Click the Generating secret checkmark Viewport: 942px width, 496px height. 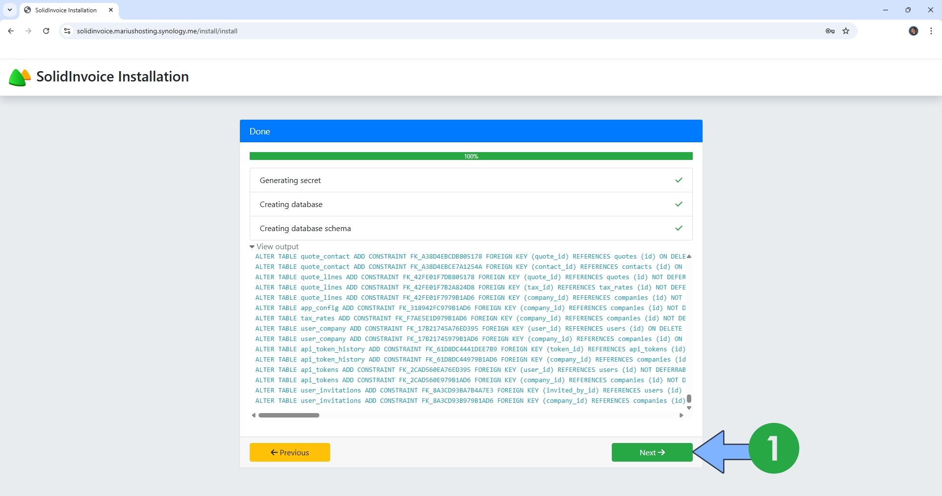point(679,180)
